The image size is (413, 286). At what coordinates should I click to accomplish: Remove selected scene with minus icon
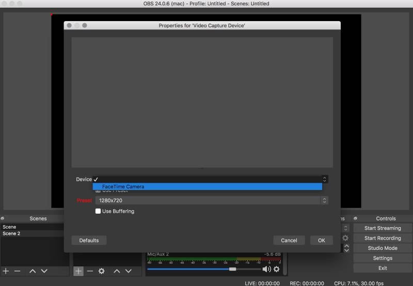point(18,271)
